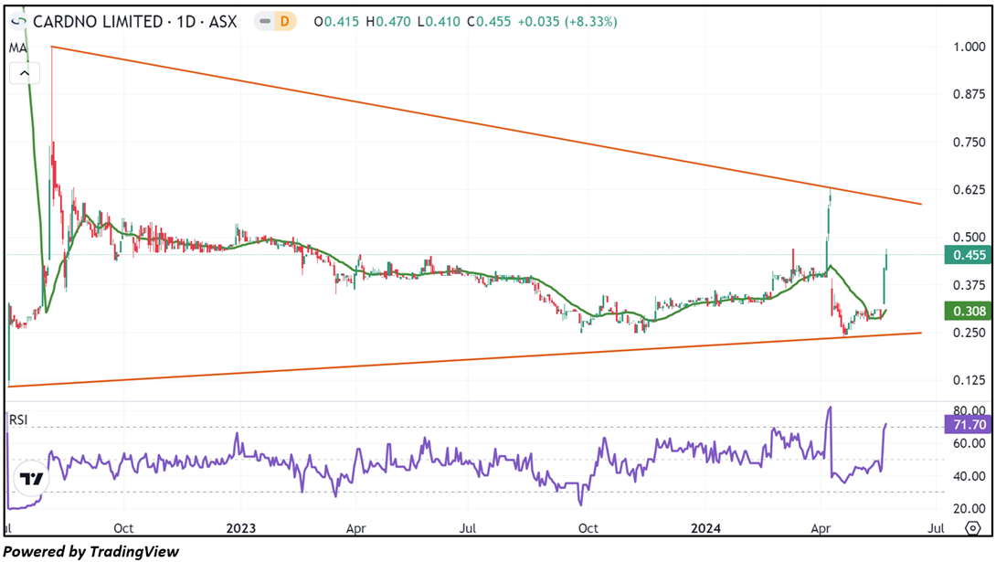Click RSI axis label 40.00
This screenshot has height=562, width=996.
tap(970, 475)
